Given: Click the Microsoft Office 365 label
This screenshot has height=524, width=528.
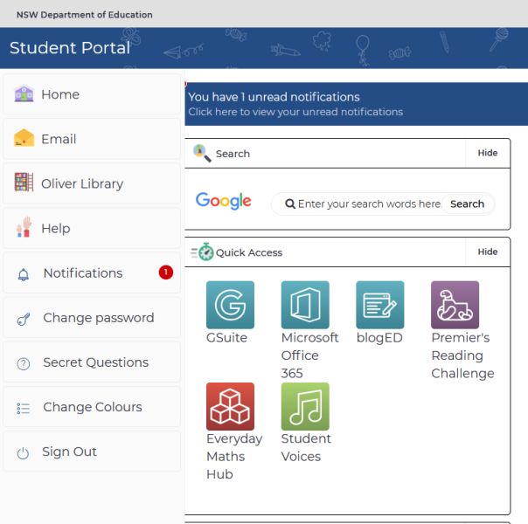Looking at the screenshot, I should [309, 355].
